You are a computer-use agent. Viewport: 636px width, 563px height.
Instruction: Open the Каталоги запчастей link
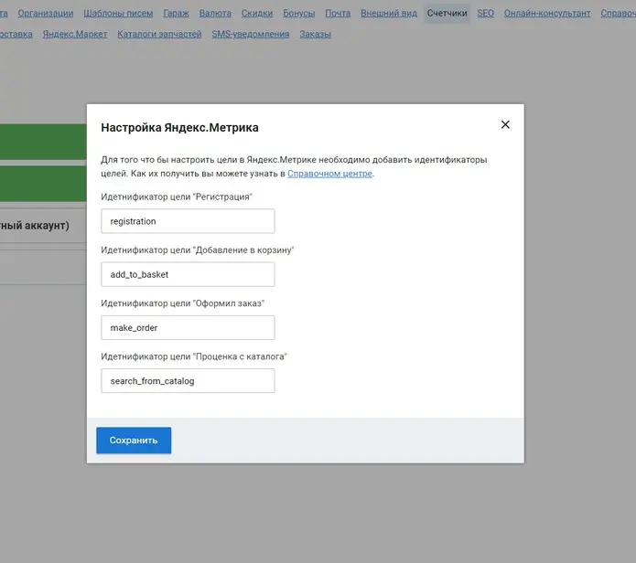(x=159, y=35)
